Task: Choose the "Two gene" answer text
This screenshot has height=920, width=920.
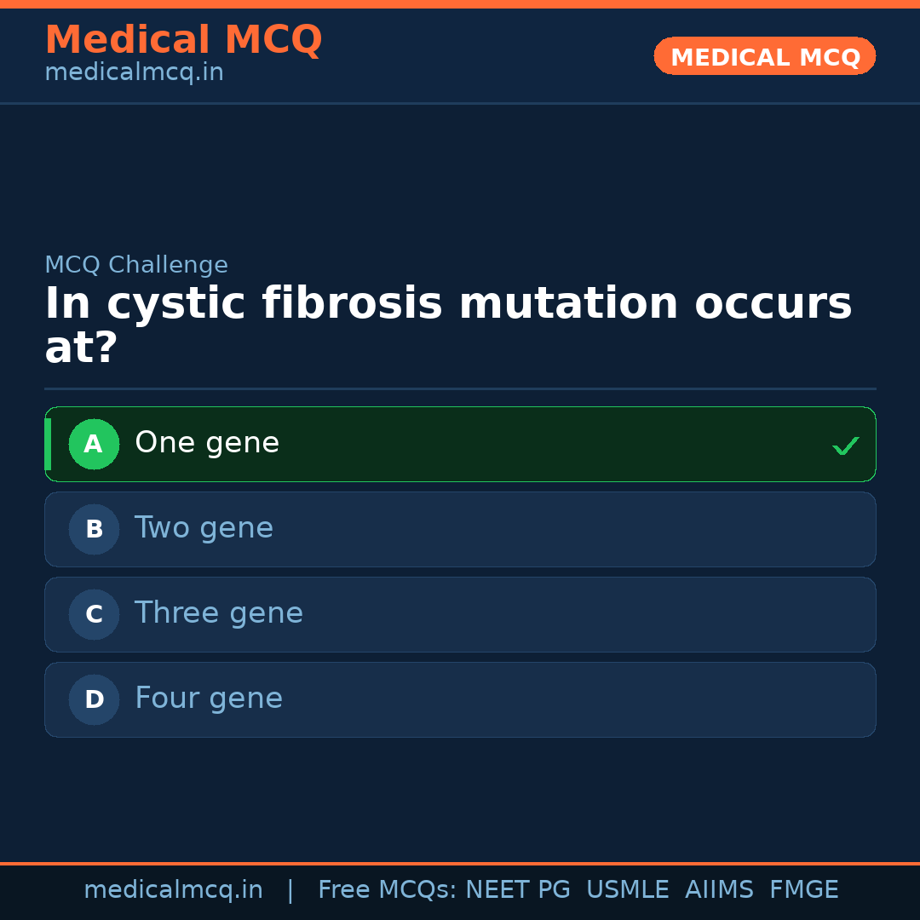Action: (x=204, y=528)
